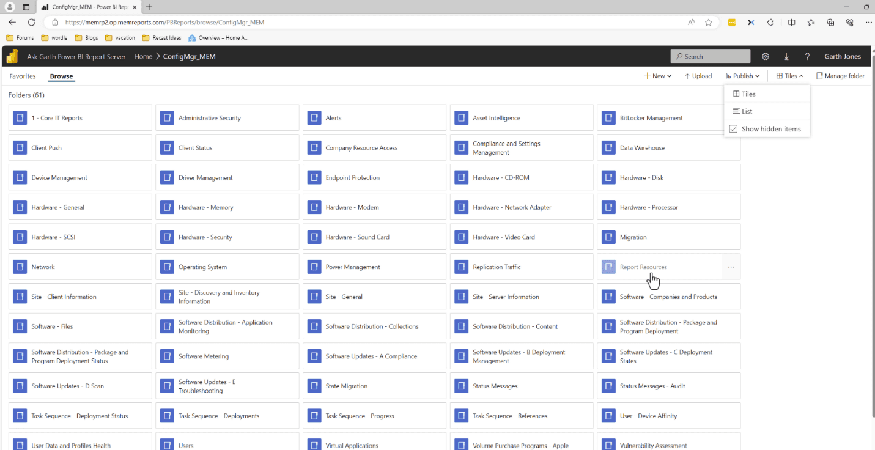
Task: Click the Home breadcrumb link
Action: 143,56
